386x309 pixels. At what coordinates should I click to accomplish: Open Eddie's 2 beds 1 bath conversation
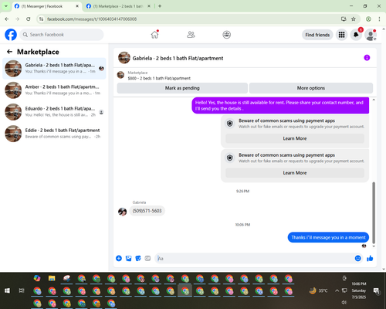pos(54,134)
